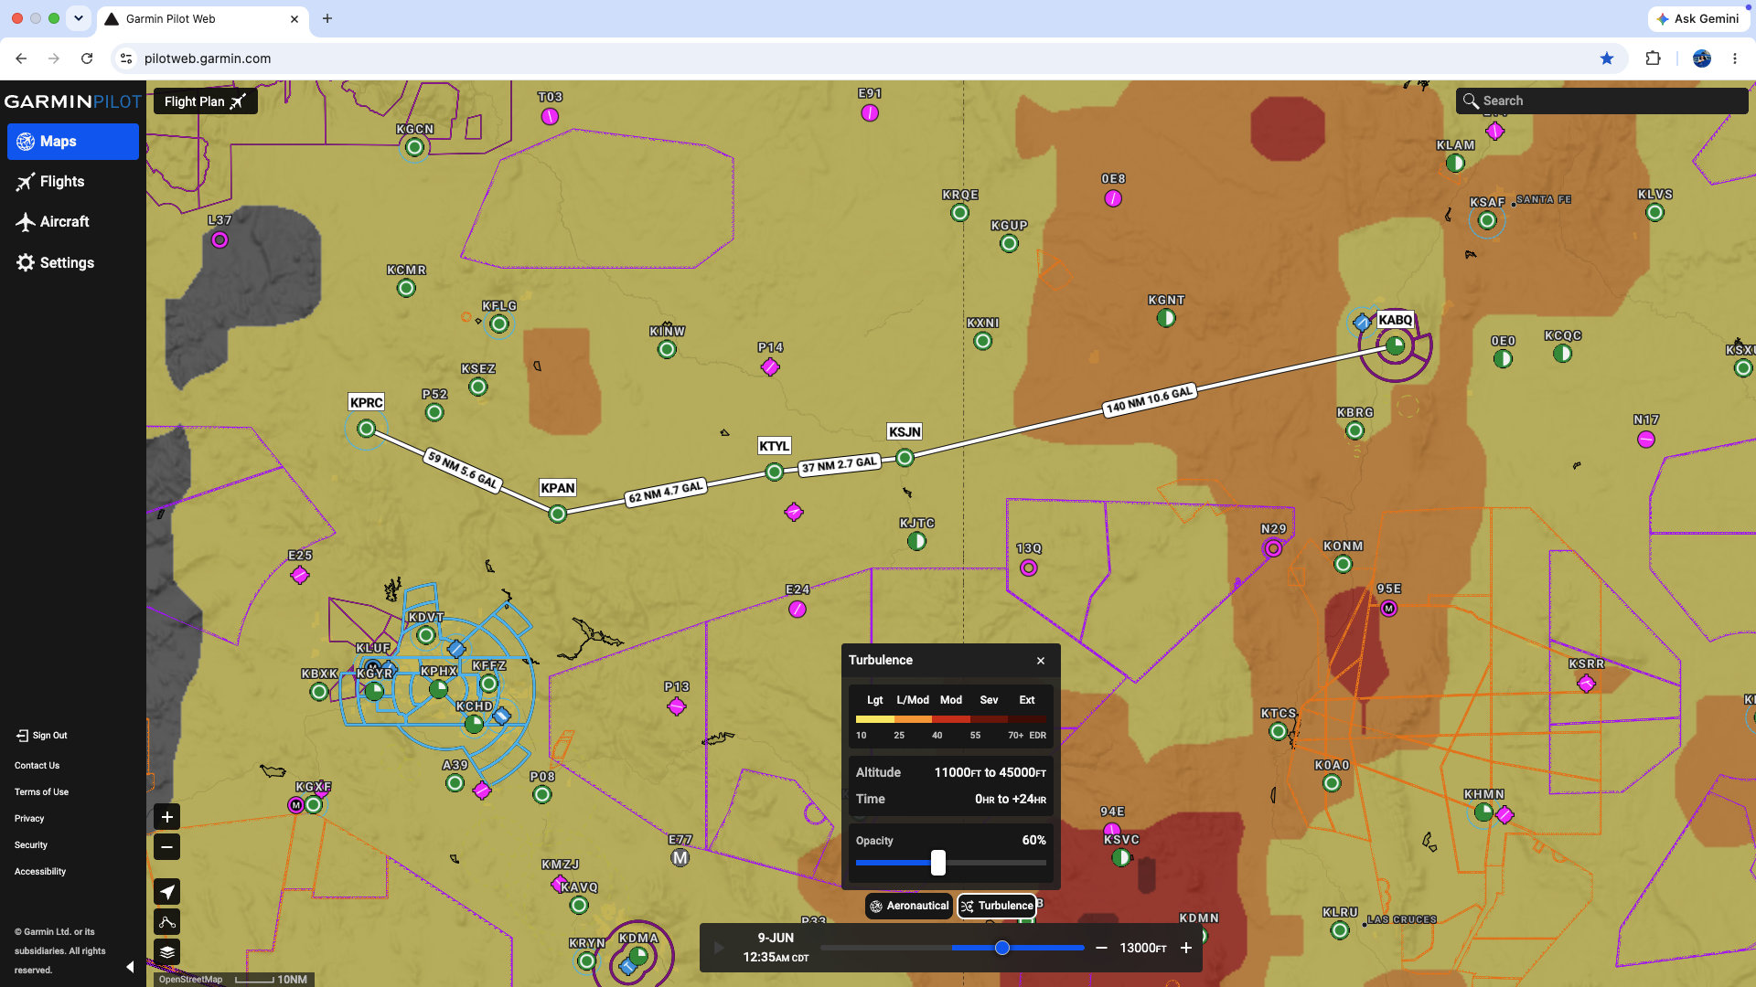Open the map layers icon
The height and width of the screenshot is (987, 1756).
(167, 952)
